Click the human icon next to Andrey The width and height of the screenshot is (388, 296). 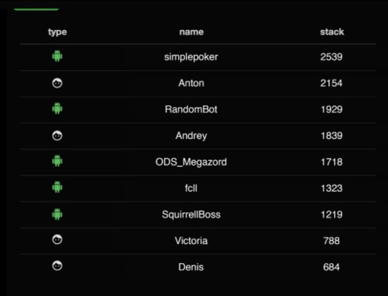click(x=57, y=135)
